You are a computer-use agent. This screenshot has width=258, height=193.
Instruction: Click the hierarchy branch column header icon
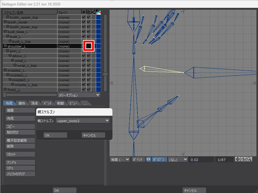pyautogui.click(x=93, y=12)
